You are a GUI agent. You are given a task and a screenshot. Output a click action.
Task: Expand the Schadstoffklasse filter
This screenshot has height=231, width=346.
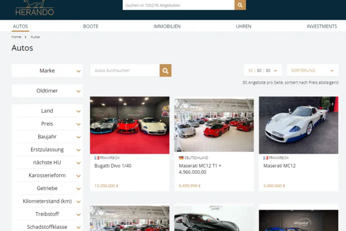[47, 227]
